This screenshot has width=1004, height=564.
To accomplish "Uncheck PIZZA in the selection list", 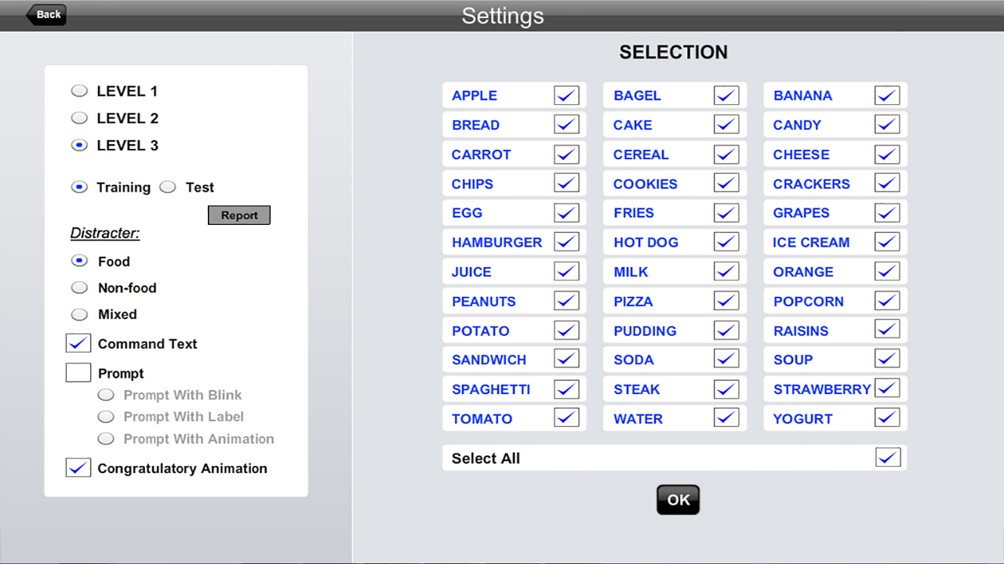I will coord(726,301).
